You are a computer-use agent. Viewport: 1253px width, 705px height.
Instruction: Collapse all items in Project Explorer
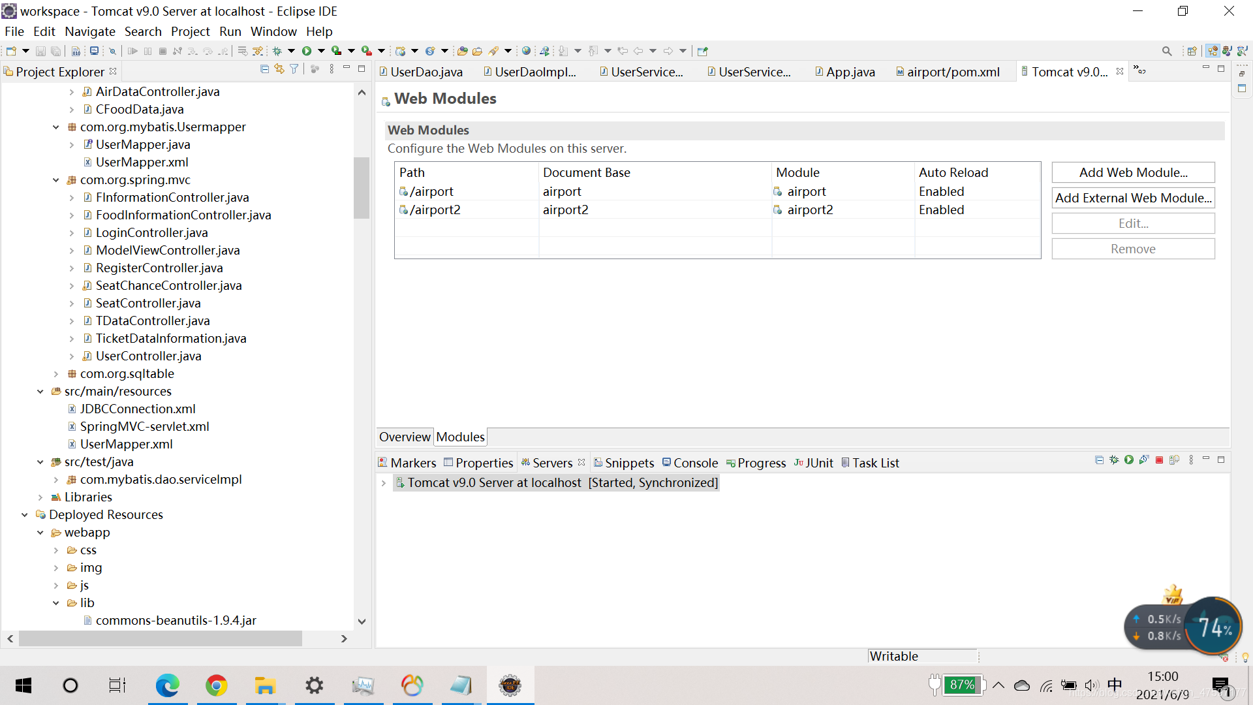coord(264,69)
